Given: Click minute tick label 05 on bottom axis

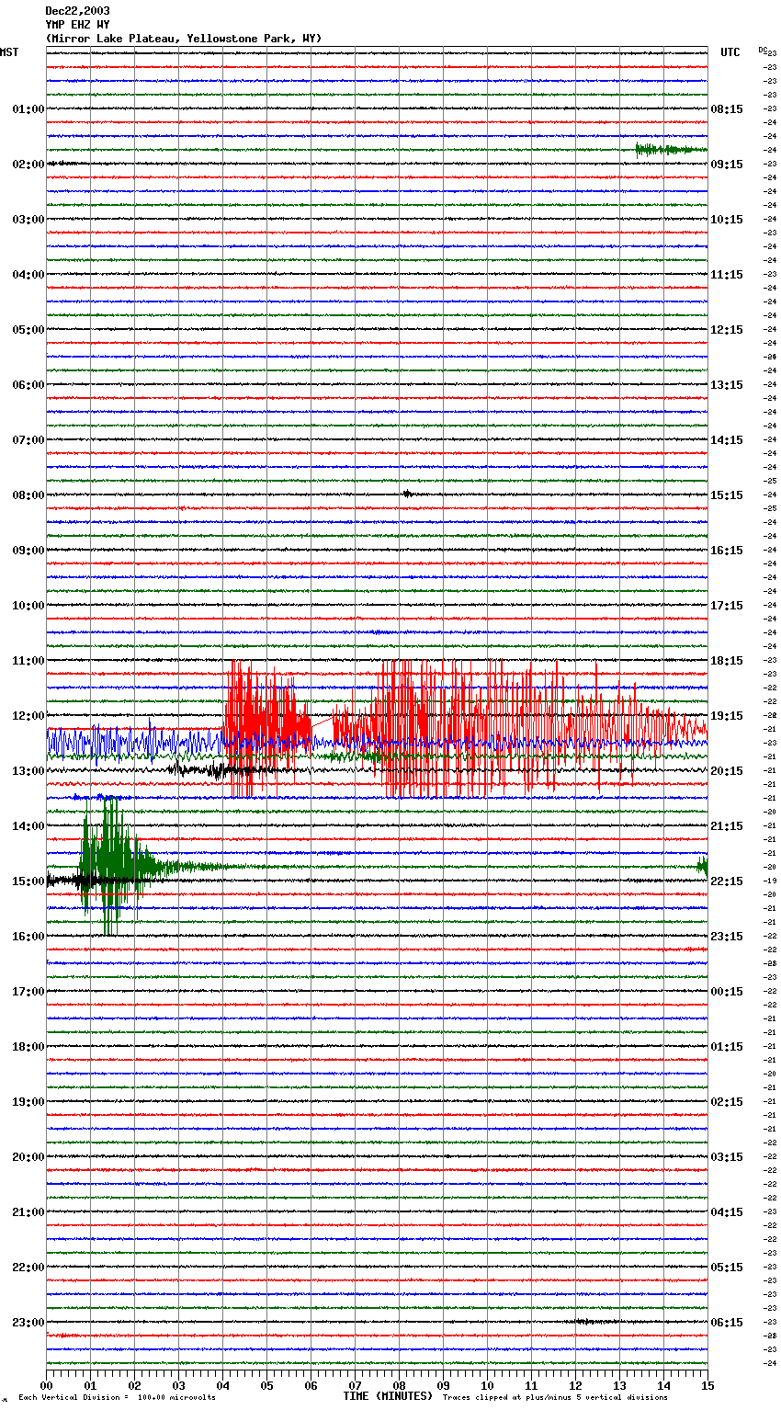Looking at the screenshot, I should tap(266, 1385).
